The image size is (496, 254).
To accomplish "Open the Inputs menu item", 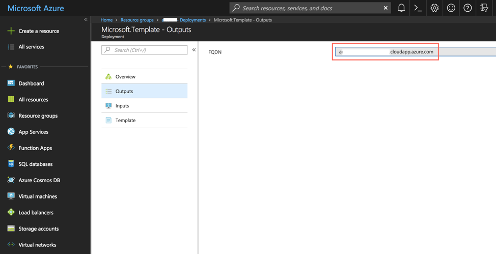I will click(x=122, y=106).
